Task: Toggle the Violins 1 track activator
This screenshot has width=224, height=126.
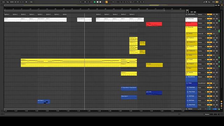Action: 209,38
